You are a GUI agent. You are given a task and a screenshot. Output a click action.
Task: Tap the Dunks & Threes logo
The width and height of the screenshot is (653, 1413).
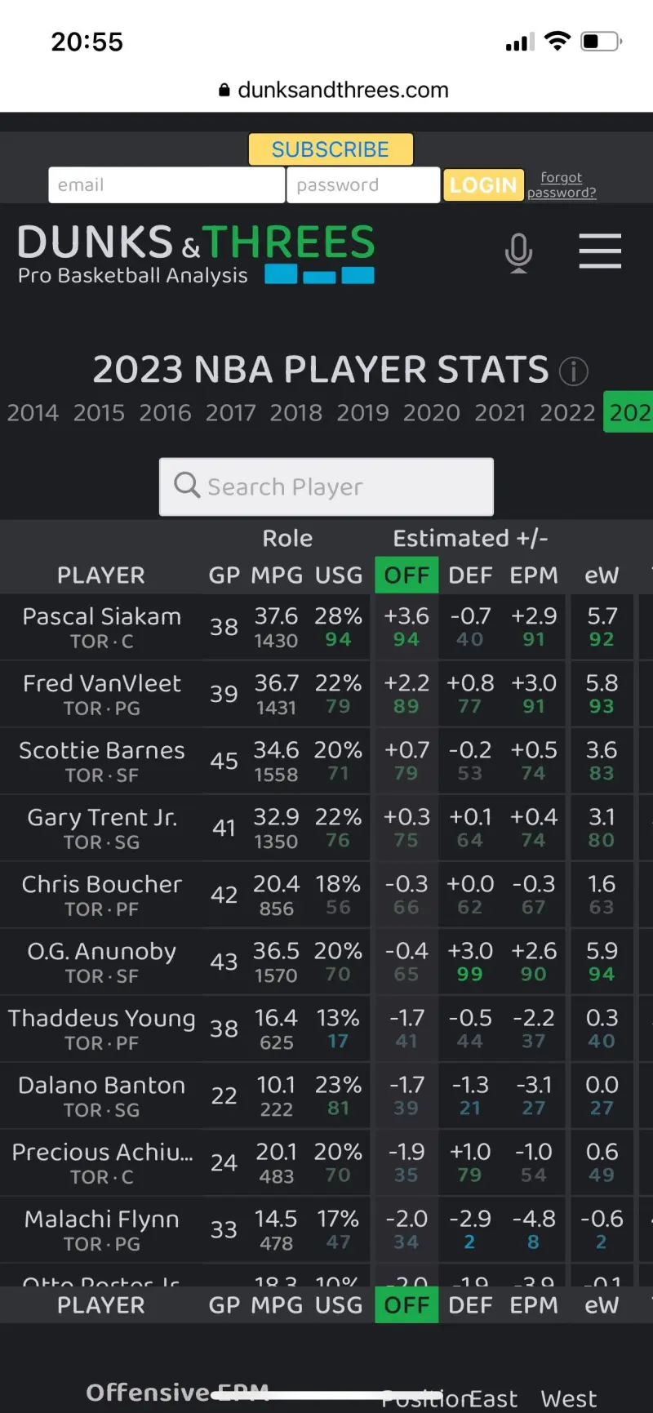[x=196, y=254]
